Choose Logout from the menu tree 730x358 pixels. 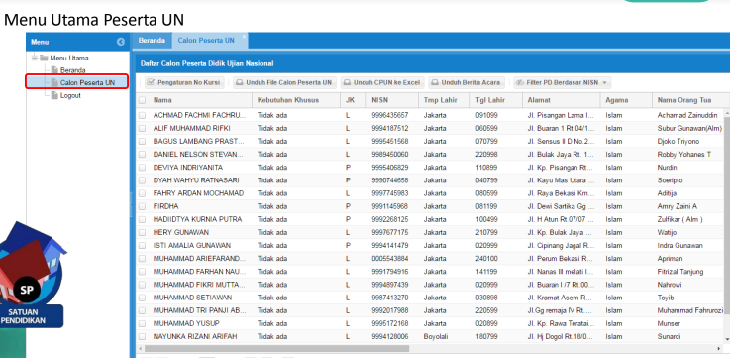point(70,95)
